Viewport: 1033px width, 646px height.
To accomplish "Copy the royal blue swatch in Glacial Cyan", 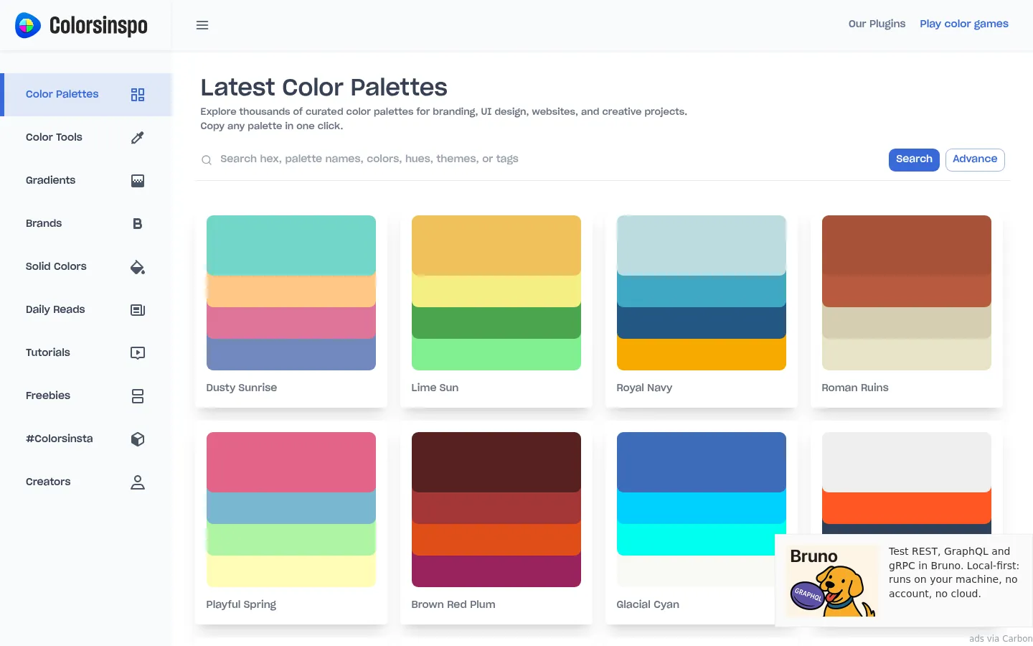I will (702, 462).
